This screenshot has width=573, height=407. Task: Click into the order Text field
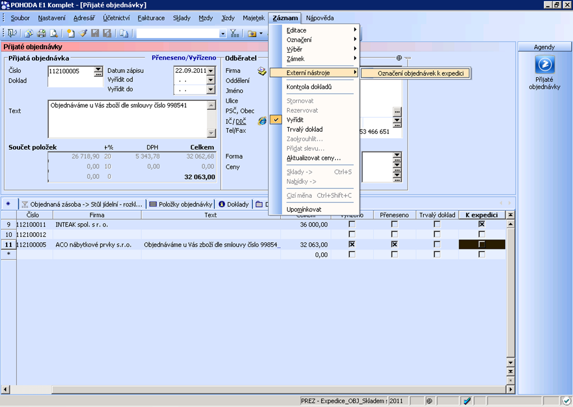(x=128, y=119)
